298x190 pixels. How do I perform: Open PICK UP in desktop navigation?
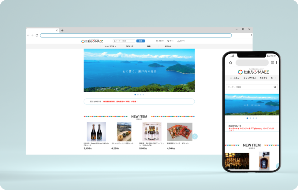(x=130, y=46)
